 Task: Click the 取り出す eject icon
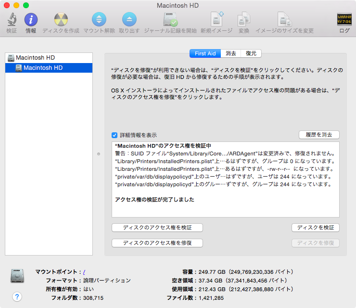[x=129, y=19]
